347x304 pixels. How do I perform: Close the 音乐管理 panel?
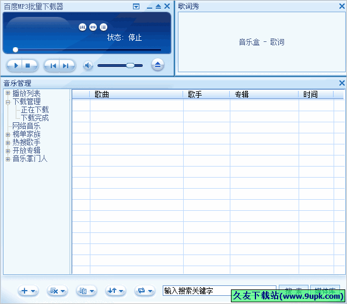tap(342, 83)
